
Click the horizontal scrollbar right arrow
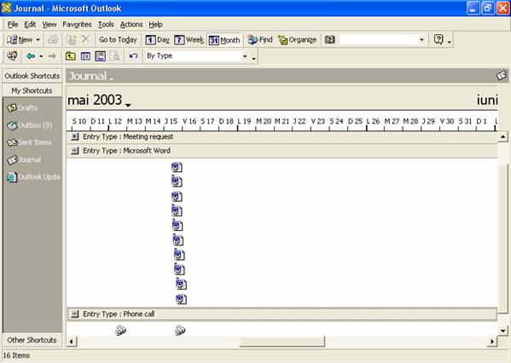click(492, 342)
